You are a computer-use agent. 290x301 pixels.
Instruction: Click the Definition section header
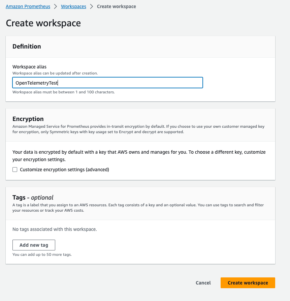[27, 47]
